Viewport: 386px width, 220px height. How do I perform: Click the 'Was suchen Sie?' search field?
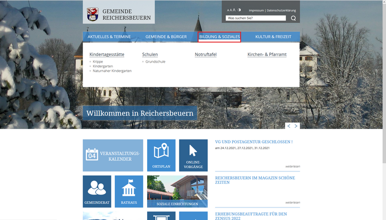[256, 18]
